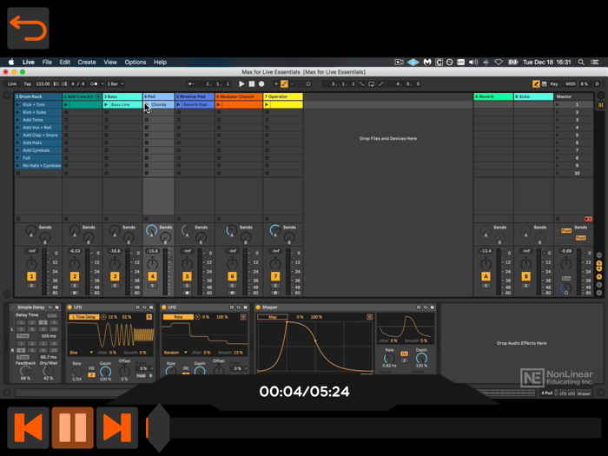This screenshot has height=456, width=608.
Task: Click the Link button
Action: tap(12, 83)
